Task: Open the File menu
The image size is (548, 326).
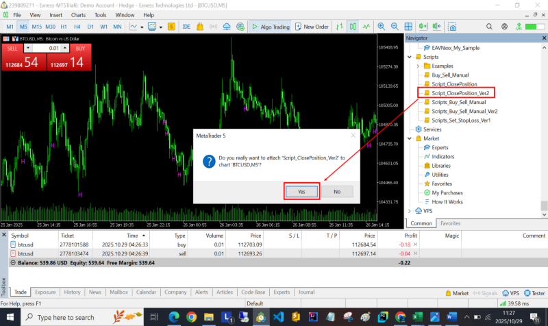Action: point(17,15)
